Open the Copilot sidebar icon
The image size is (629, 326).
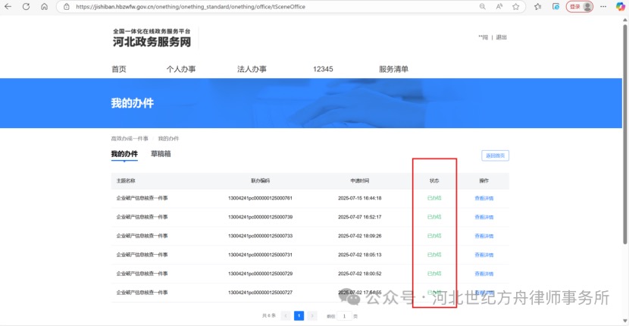(x=621, y=7)
